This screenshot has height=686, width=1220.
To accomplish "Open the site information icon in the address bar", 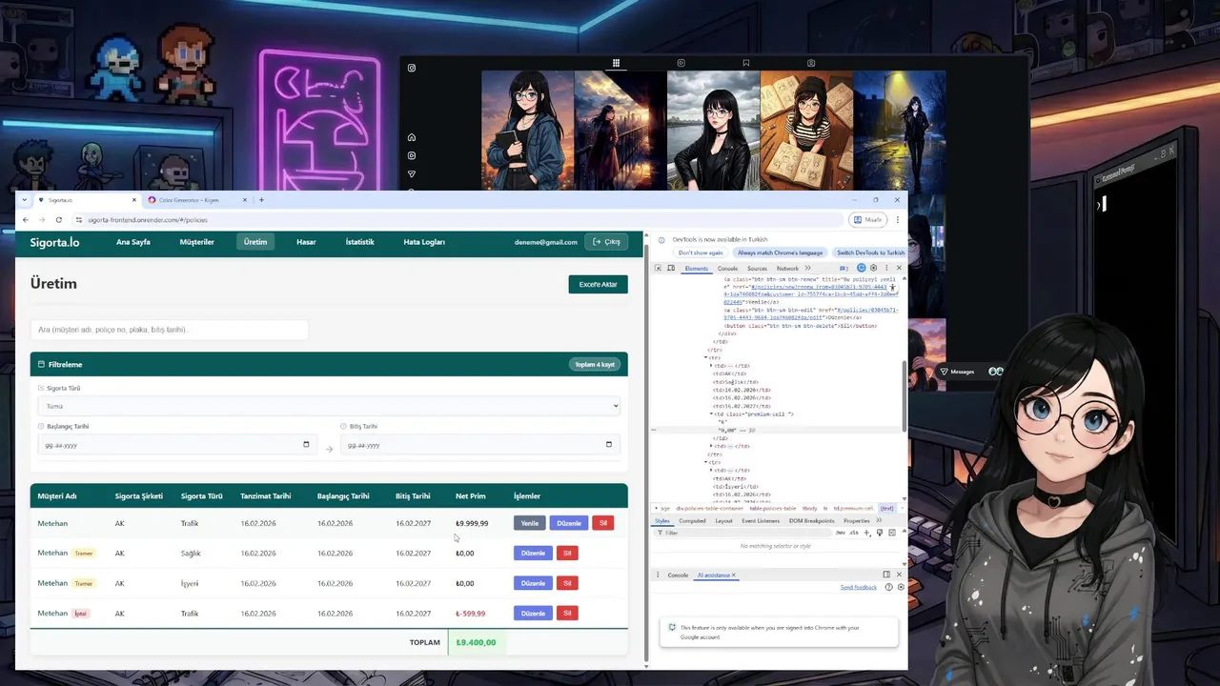I will [x=79, y=220].
